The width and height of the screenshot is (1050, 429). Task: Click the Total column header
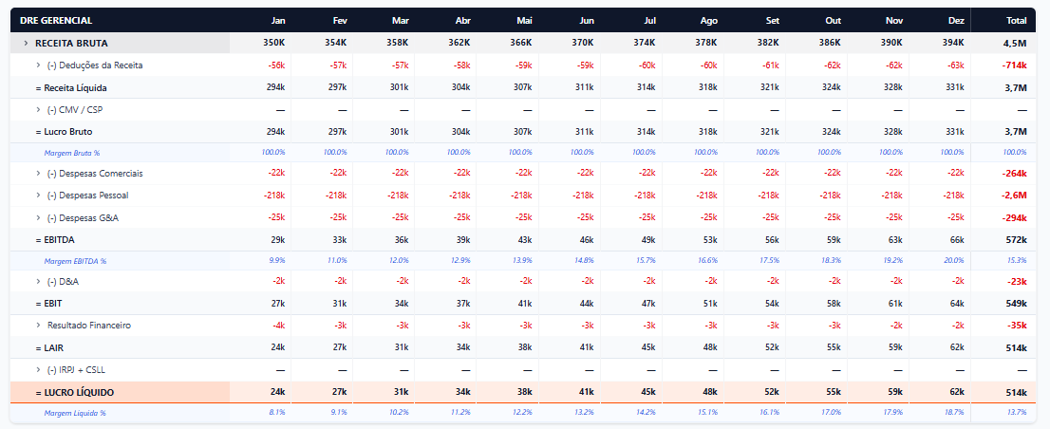coord(1016,21)
